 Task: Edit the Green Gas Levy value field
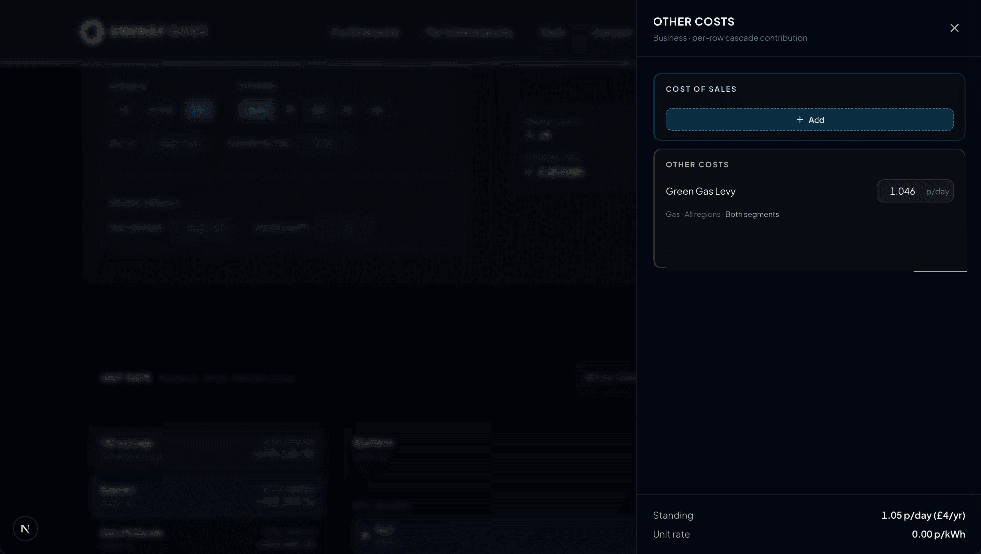pos(915,191)
